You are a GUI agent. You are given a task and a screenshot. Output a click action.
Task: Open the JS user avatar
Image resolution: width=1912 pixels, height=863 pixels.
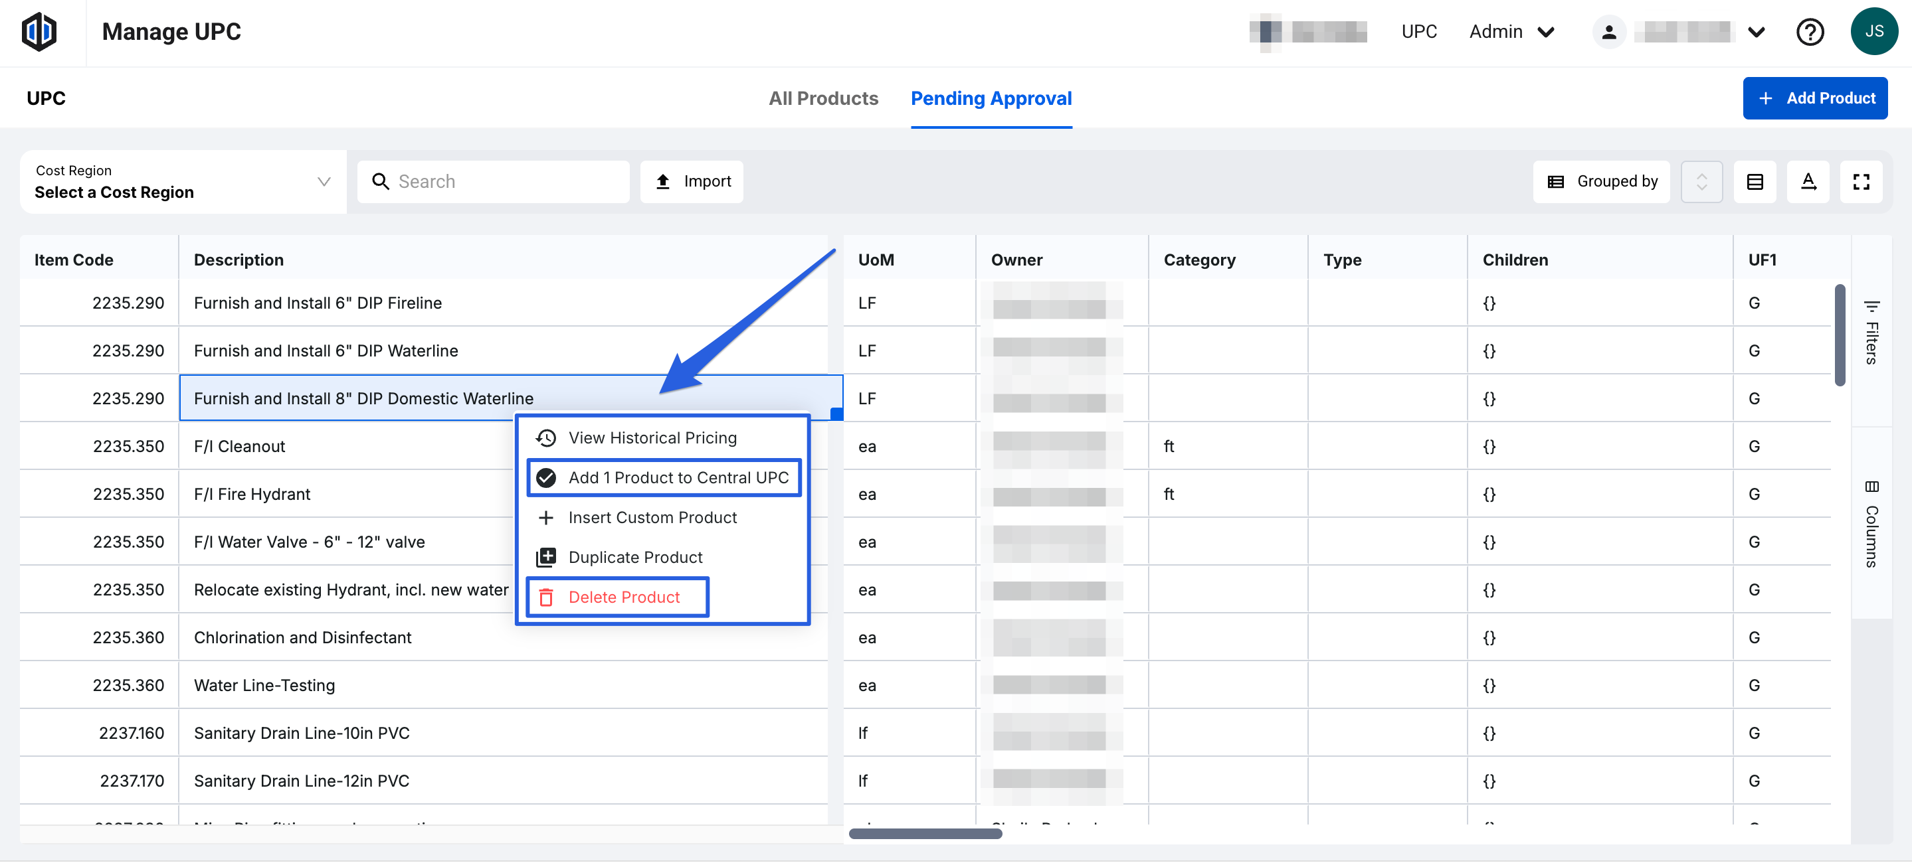point(1873,32)
